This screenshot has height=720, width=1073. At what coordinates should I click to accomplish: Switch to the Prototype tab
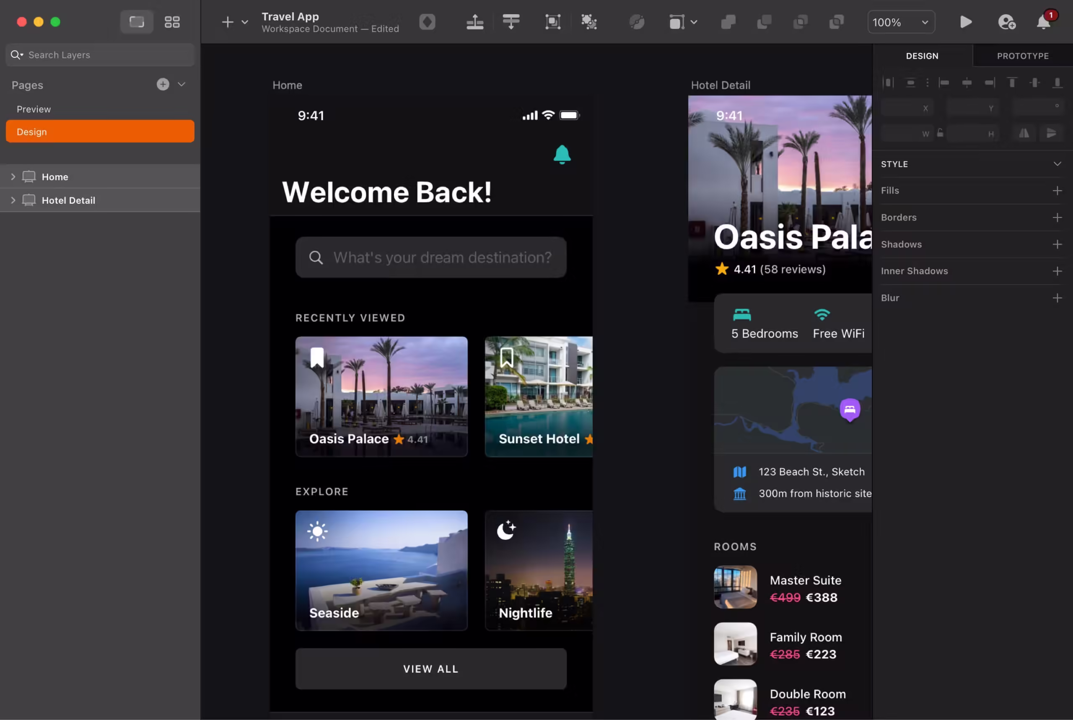click(x=1023, y=56)
